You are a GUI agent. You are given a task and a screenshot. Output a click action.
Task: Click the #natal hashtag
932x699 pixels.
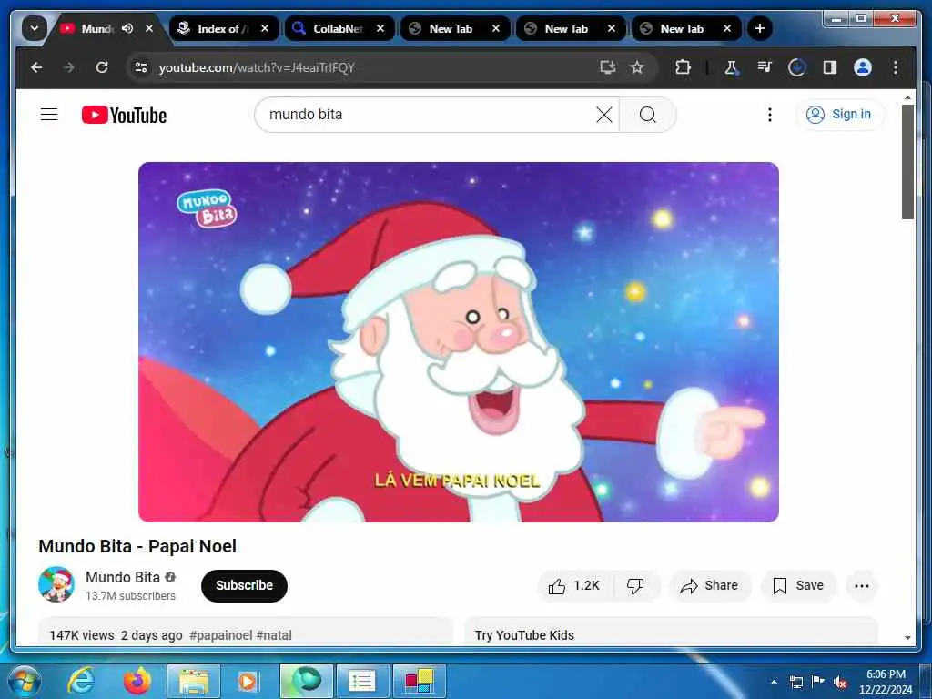(274, 635)
